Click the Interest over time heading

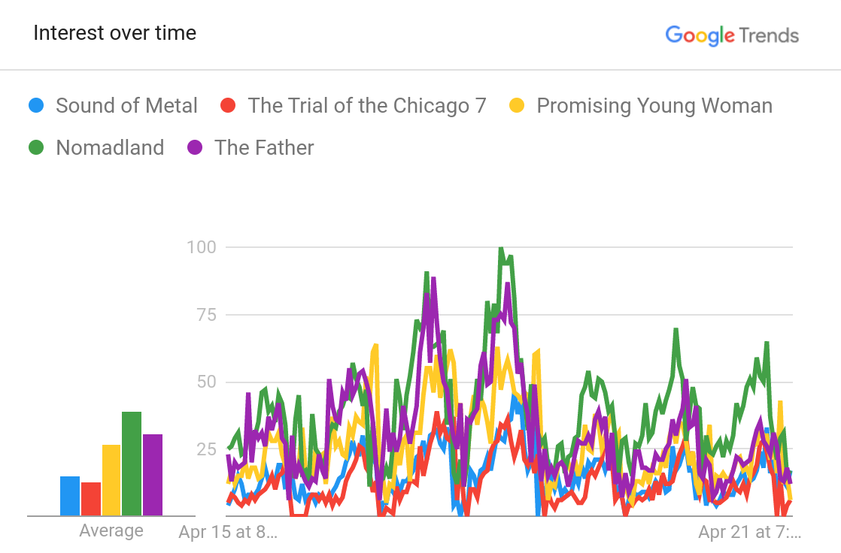[114, 33]
